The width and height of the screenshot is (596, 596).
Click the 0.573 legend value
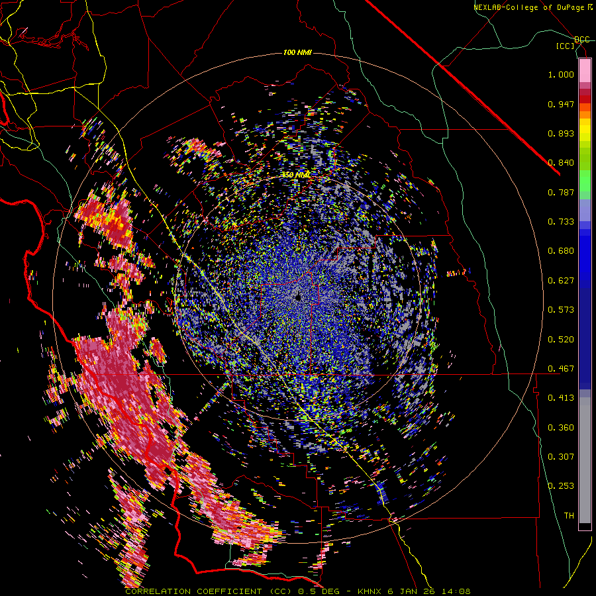561,310
